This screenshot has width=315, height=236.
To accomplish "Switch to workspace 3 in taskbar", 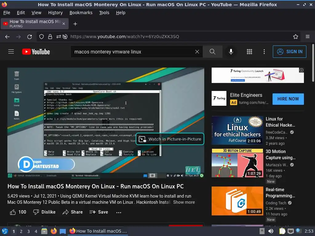I will coord(29,231).
